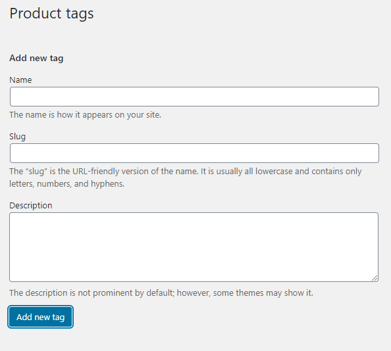Click the word 'tags' in page title
The image size is (391, 351).
(80, 14)
